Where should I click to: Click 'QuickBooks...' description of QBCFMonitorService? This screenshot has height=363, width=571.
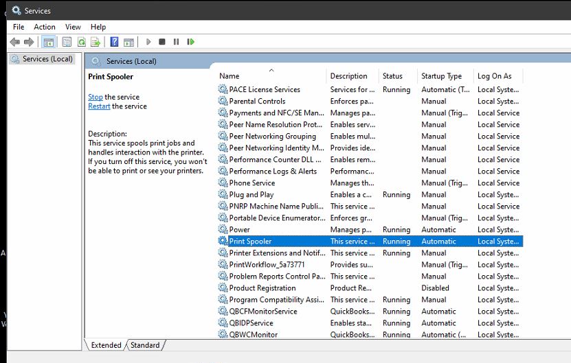click(x=352, y=312)
